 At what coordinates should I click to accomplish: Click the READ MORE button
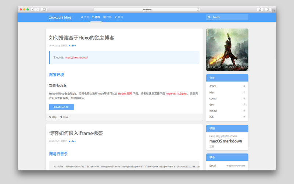[61, 107]
